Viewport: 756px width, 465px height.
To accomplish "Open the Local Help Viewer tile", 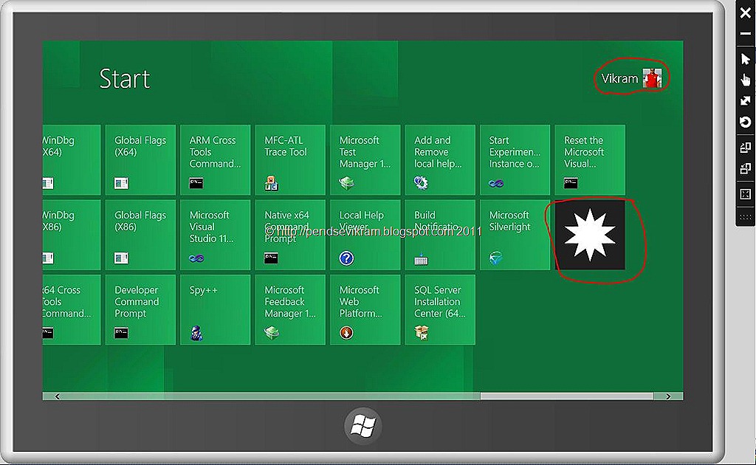I will (x=365, y=235).
